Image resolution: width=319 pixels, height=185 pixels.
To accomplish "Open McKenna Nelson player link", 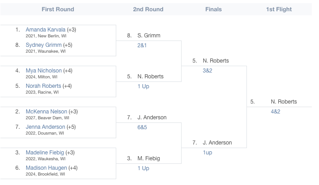I will [x=46, y=112].
